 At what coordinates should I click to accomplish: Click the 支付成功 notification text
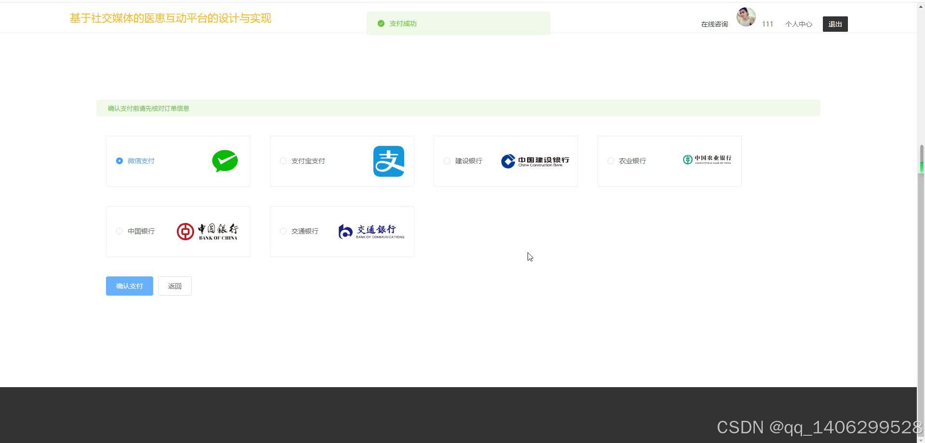[x=403, y=24]
